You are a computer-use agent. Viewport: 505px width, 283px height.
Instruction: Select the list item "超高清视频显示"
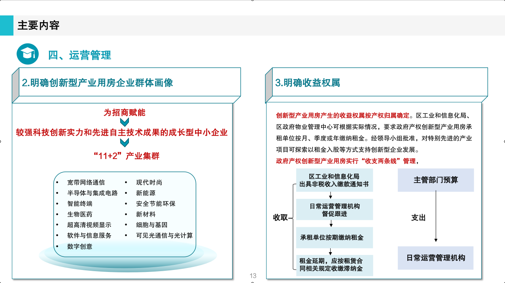(x=89, y=225)
